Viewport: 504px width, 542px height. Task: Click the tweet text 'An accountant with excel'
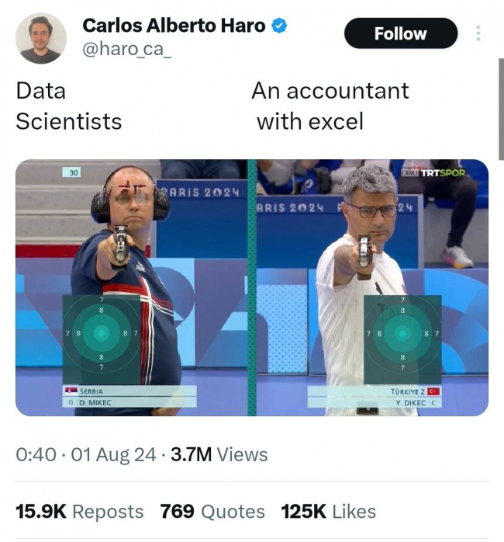330,106
